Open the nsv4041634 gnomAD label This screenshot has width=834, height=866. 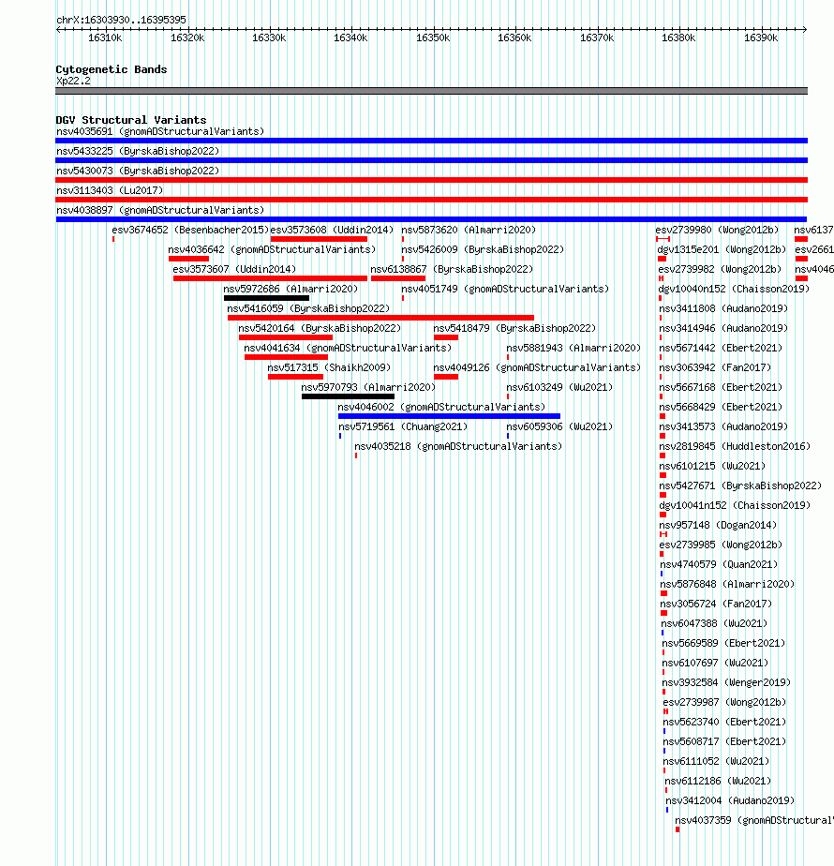coord(348,348)
